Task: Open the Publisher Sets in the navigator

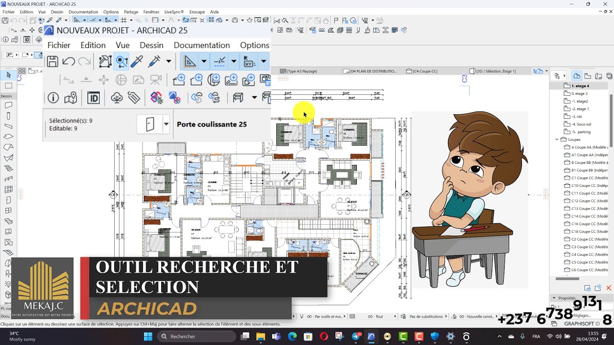Action: tap(609, 76)
